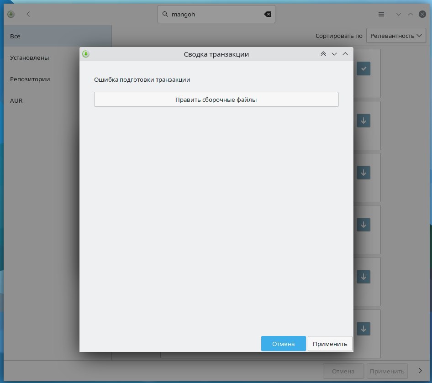
Task: Click the Сортировать по label
Action: tap(339, 36)
